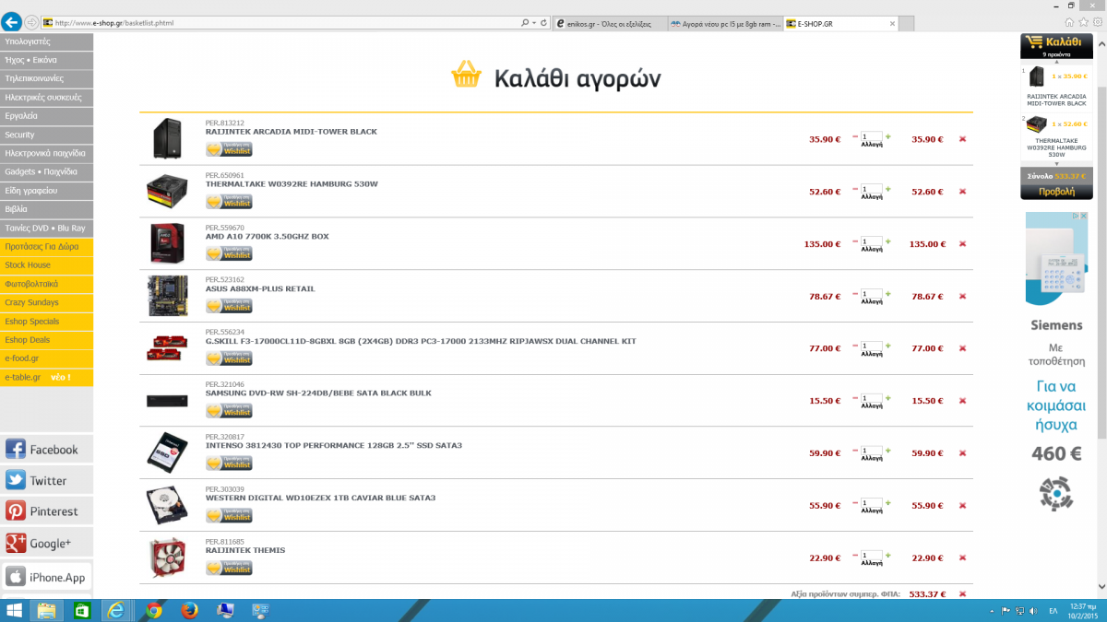Open the Twitter social button
Image resolution: width=1107 pixels, height=622 pixels.
46,480
